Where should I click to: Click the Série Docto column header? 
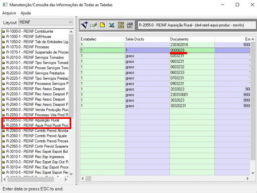tap(147, 39)
